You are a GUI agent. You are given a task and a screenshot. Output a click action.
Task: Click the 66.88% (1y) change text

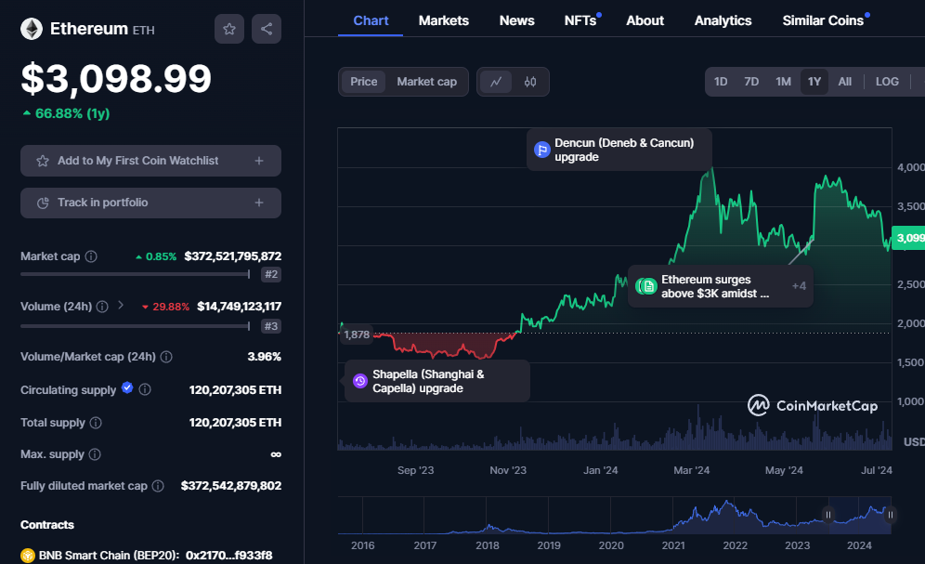pos(72,113)
